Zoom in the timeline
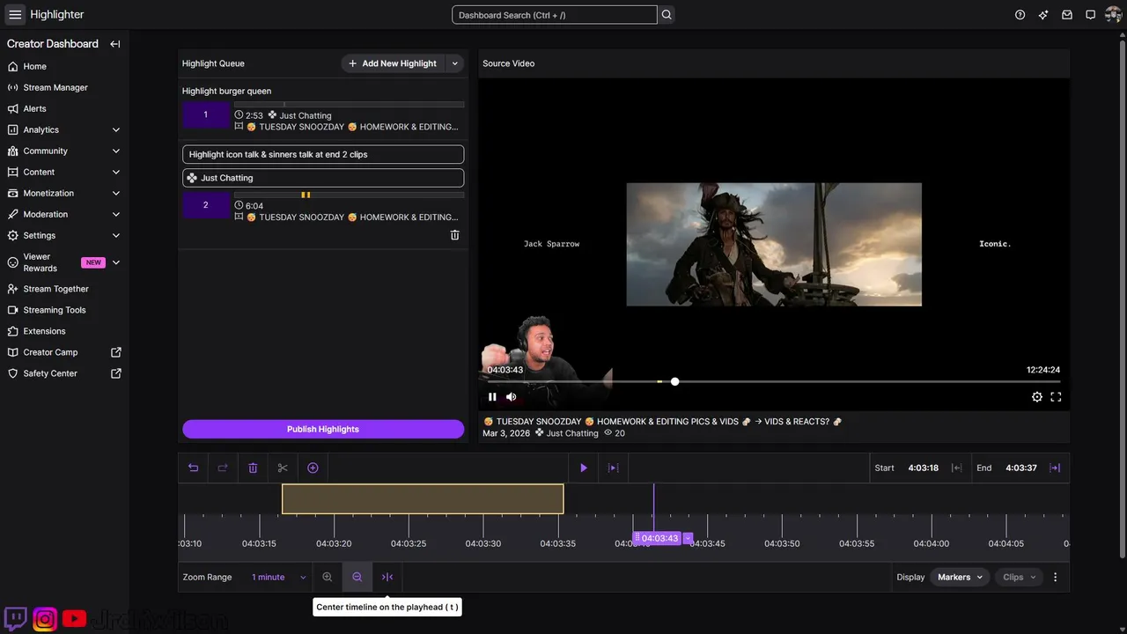Viewport: 1127px width, 634px height. coord(328,577)
